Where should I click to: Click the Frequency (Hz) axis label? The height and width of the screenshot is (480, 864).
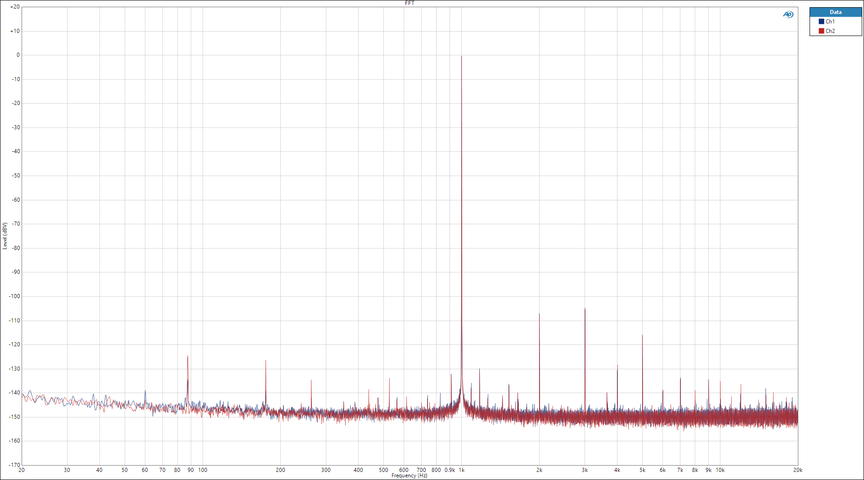point(409,475)
